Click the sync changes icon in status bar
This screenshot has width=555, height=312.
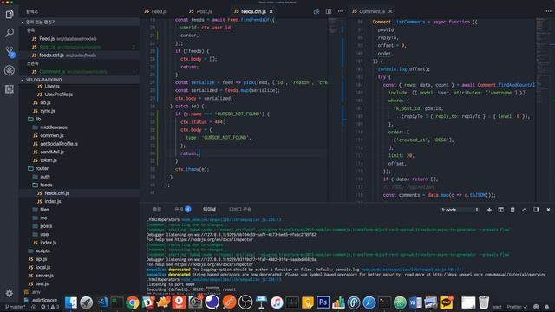coord(34,307)
